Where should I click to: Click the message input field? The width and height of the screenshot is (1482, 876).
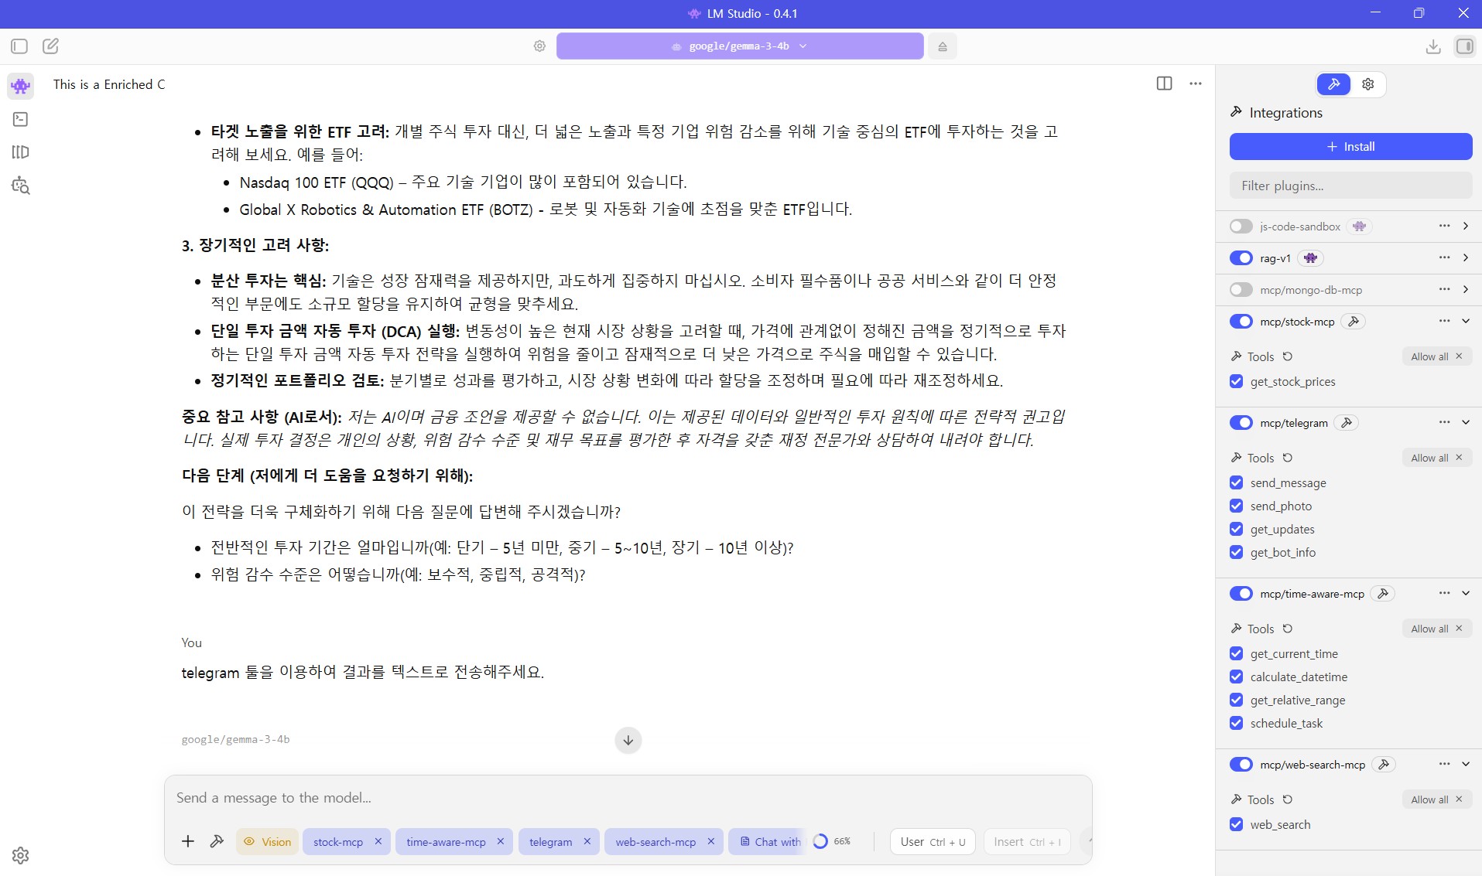[628, 798]
